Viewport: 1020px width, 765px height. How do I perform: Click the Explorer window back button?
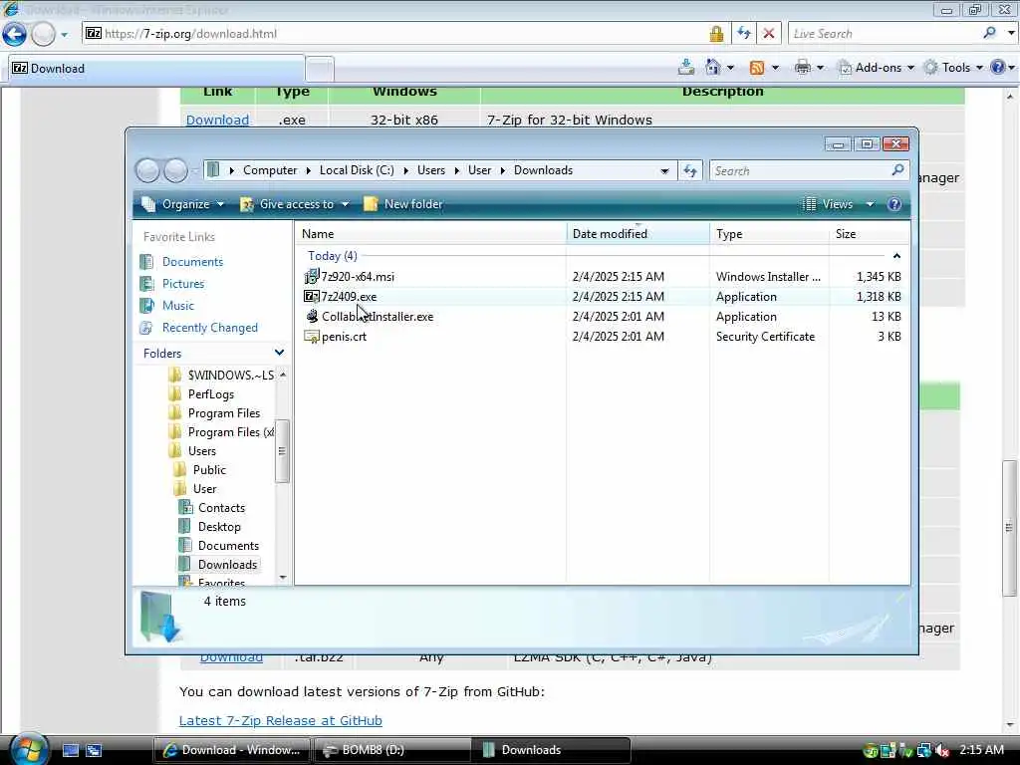pyautogui.click(x=147, y=170)
